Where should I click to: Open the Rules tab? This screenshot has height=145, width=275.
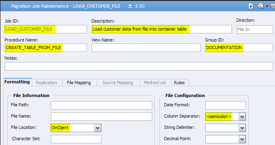coord(179,83)
